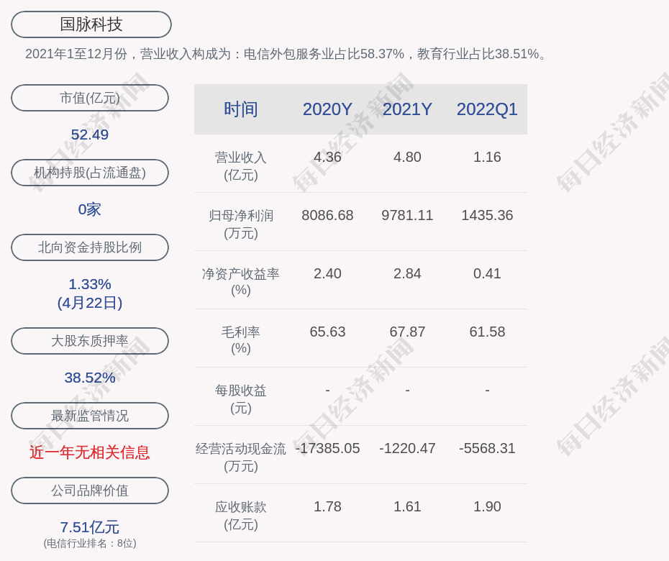Select the 2021Y column header

(x=407, y=109)
